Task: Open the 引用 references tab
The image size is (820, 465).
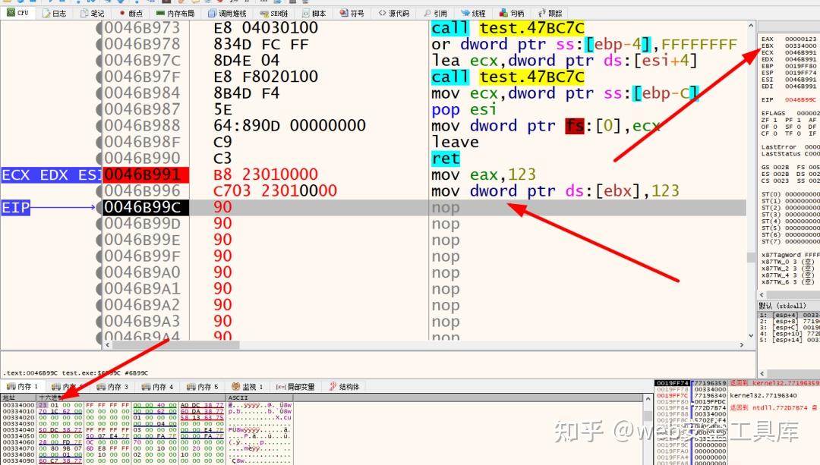Action: point(436,13)
